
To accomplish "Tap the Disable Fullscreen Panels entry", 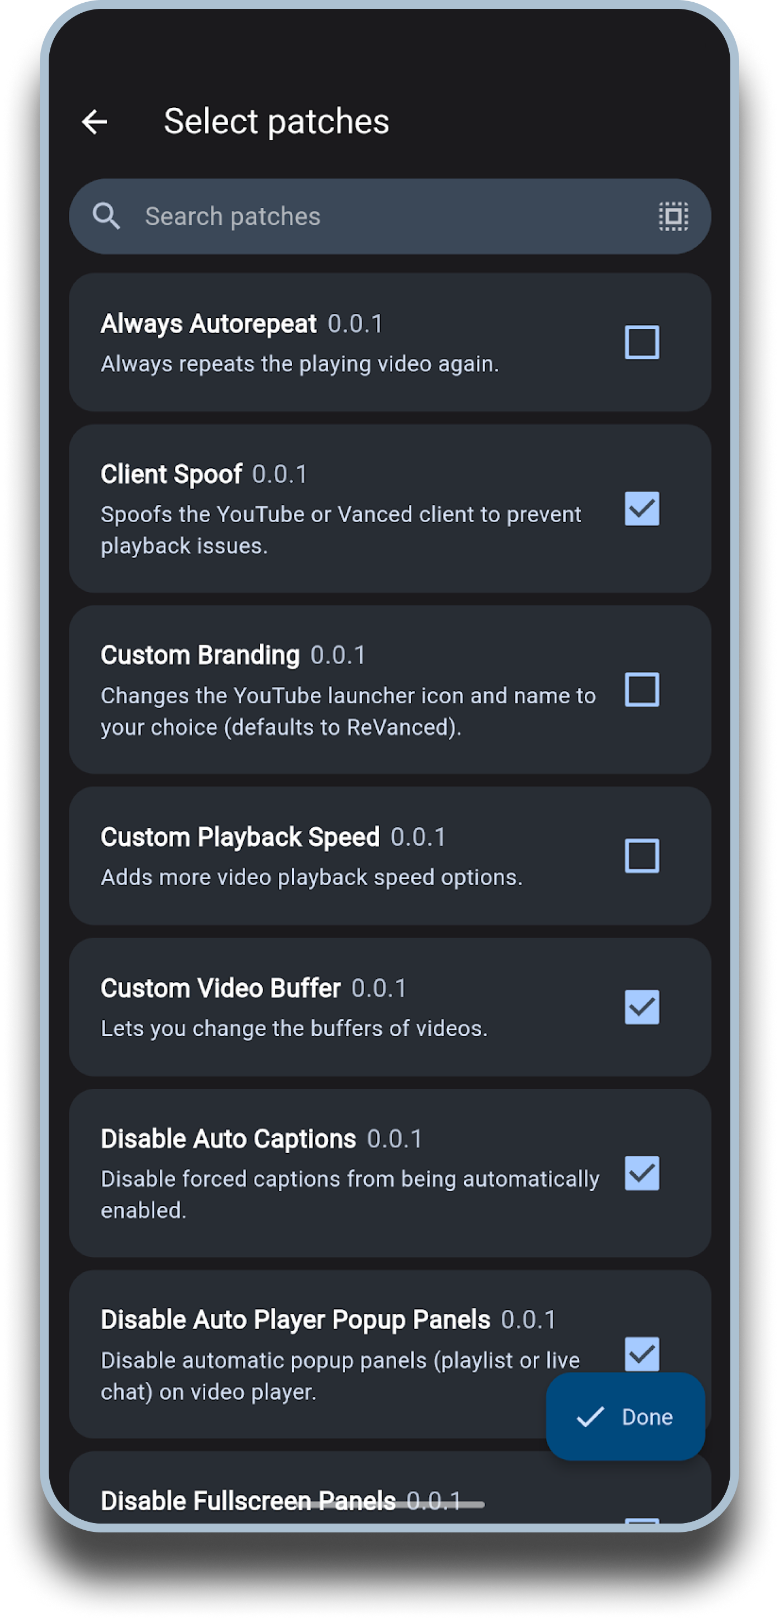I will (248, 1501).
